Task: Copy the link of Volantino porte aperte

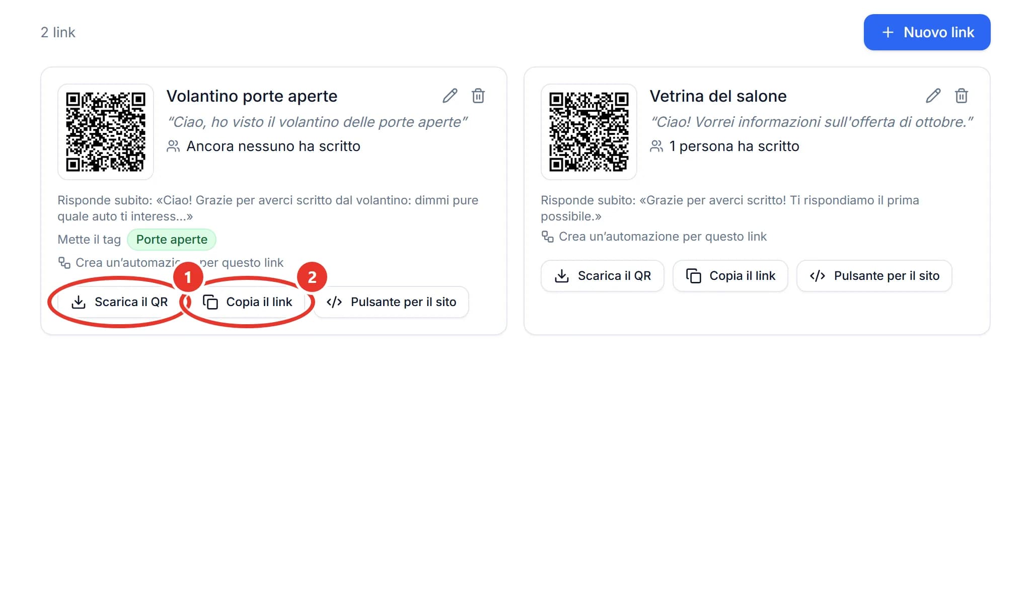Action: [x=247, y=302]
